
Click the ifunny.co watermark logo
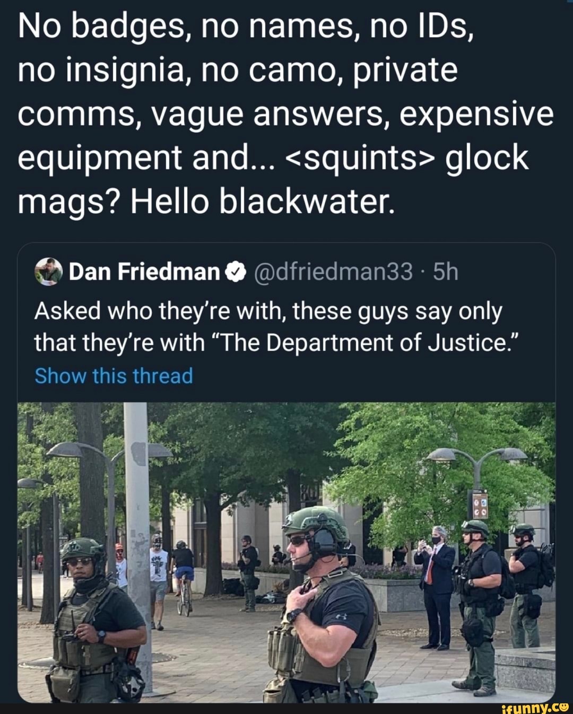click(x=535, y=707)
